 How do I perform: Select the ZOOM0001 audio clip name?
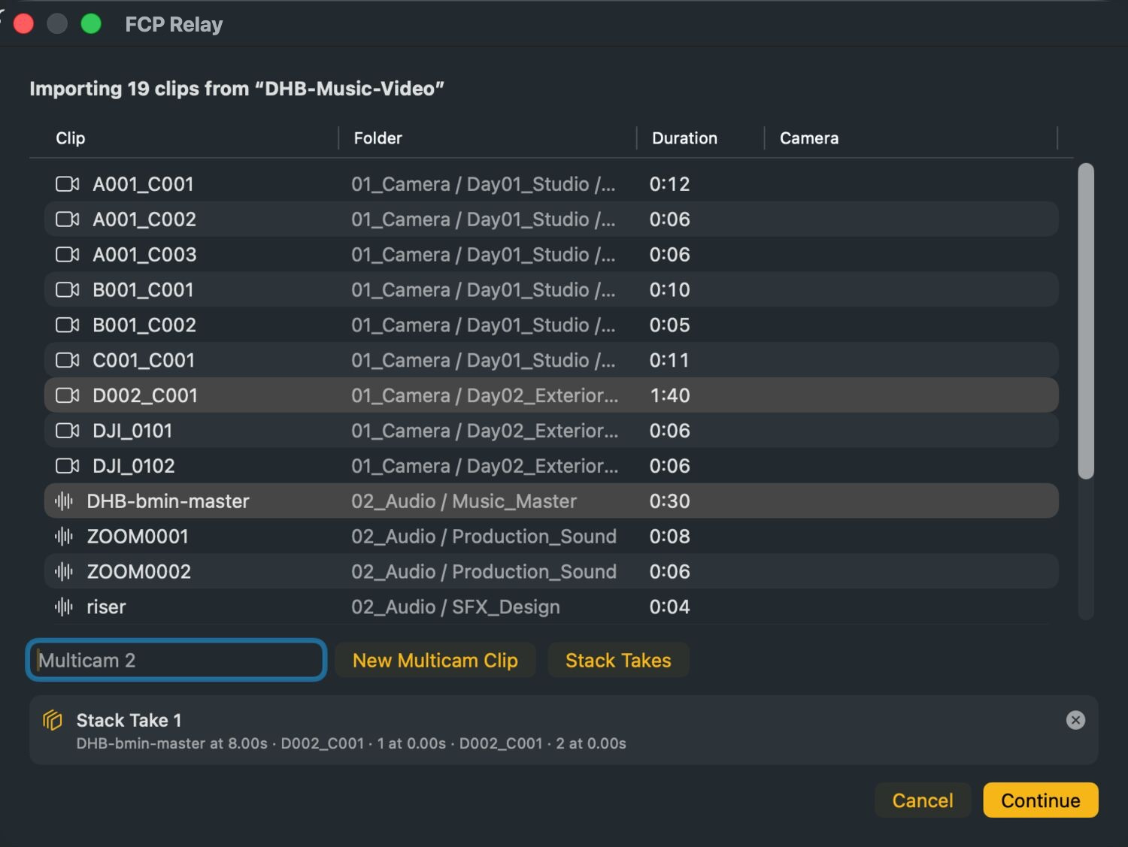(x=138, y=537)
